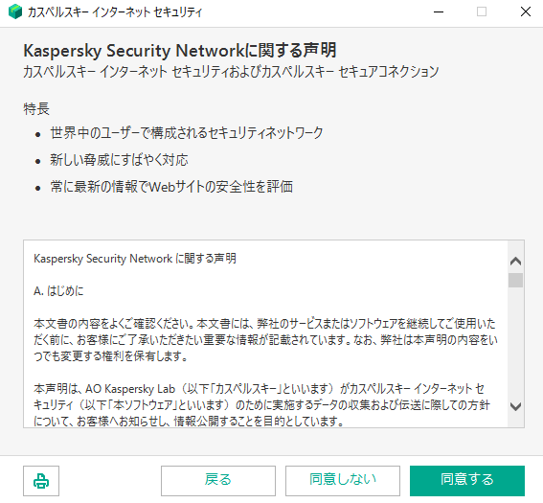Select the bullet 世界中のユーザーで構成されるセキュリティネットワーク
This screenshot has height=503, width=543.
[187, 133]
